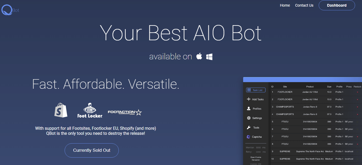Click size 090 in row 8

tap(329, 144)
